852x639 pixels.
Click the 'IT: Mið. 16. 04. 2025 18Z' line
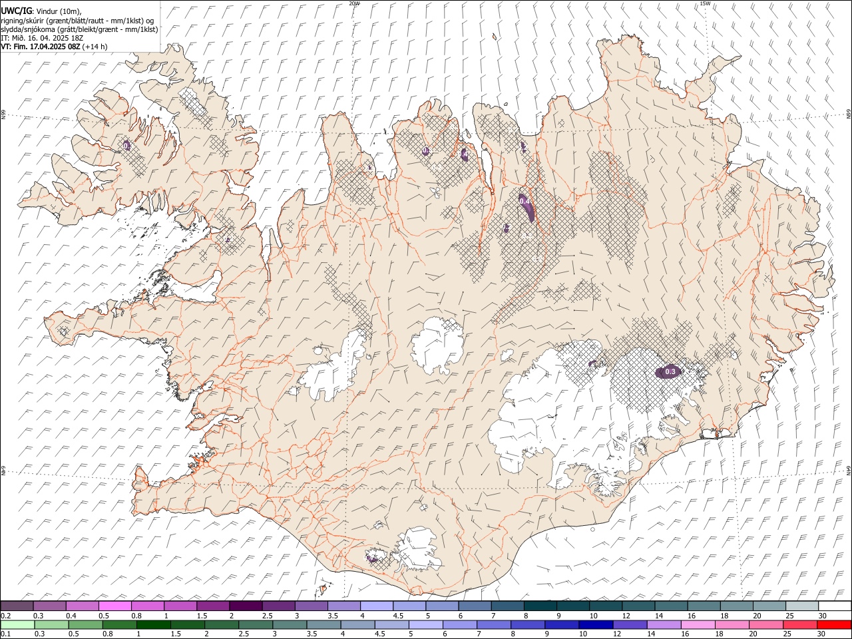[x=41, y=38]
